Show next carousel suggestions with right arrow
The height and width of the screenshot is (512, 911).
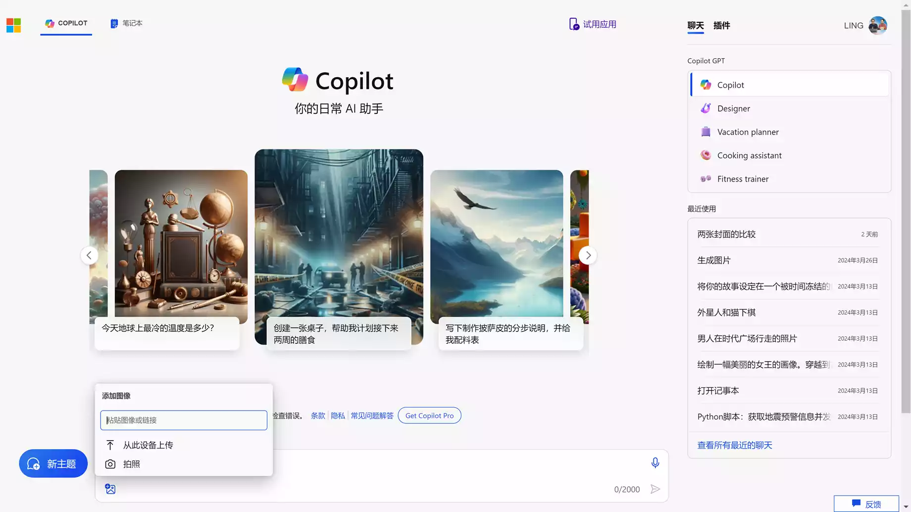[588, 255]
